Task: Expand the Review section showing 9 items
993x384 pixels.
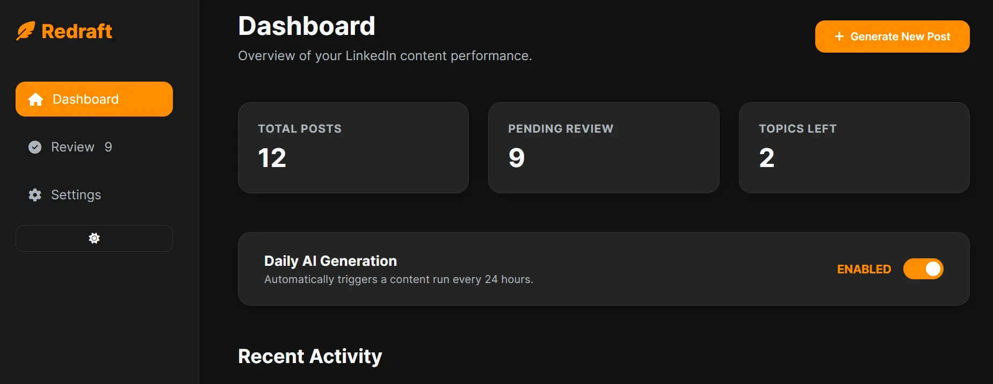Action: 71,147
